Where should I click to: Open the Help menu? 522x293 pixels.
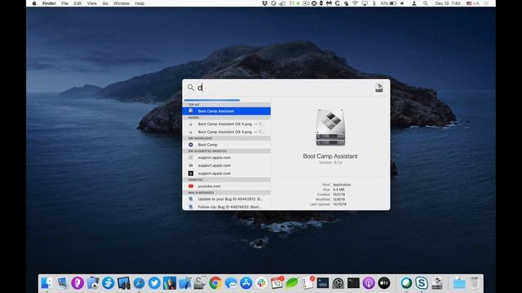point(139,3)
